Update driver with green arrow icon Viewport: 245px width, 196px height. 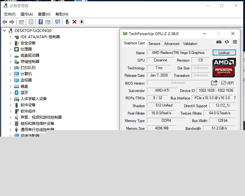click(x=67, y=22)
